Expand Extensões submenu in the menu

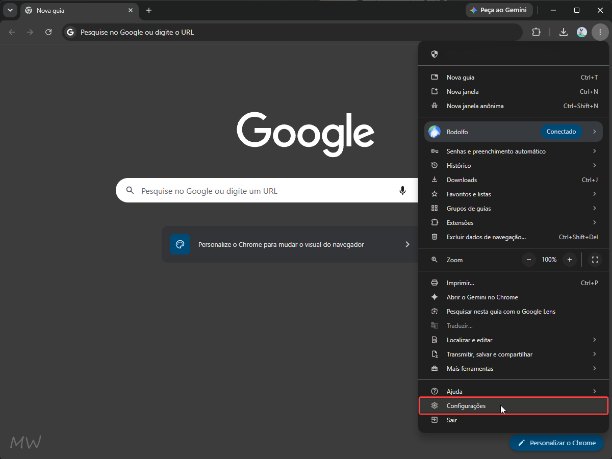514,223
